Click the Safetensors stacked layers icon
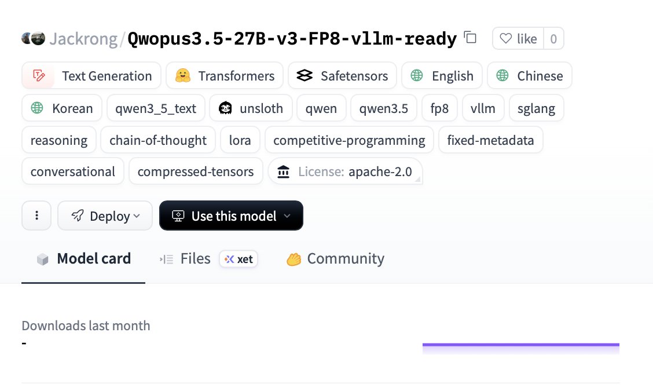This screenshot has height=387, width=653. point(305,76)
